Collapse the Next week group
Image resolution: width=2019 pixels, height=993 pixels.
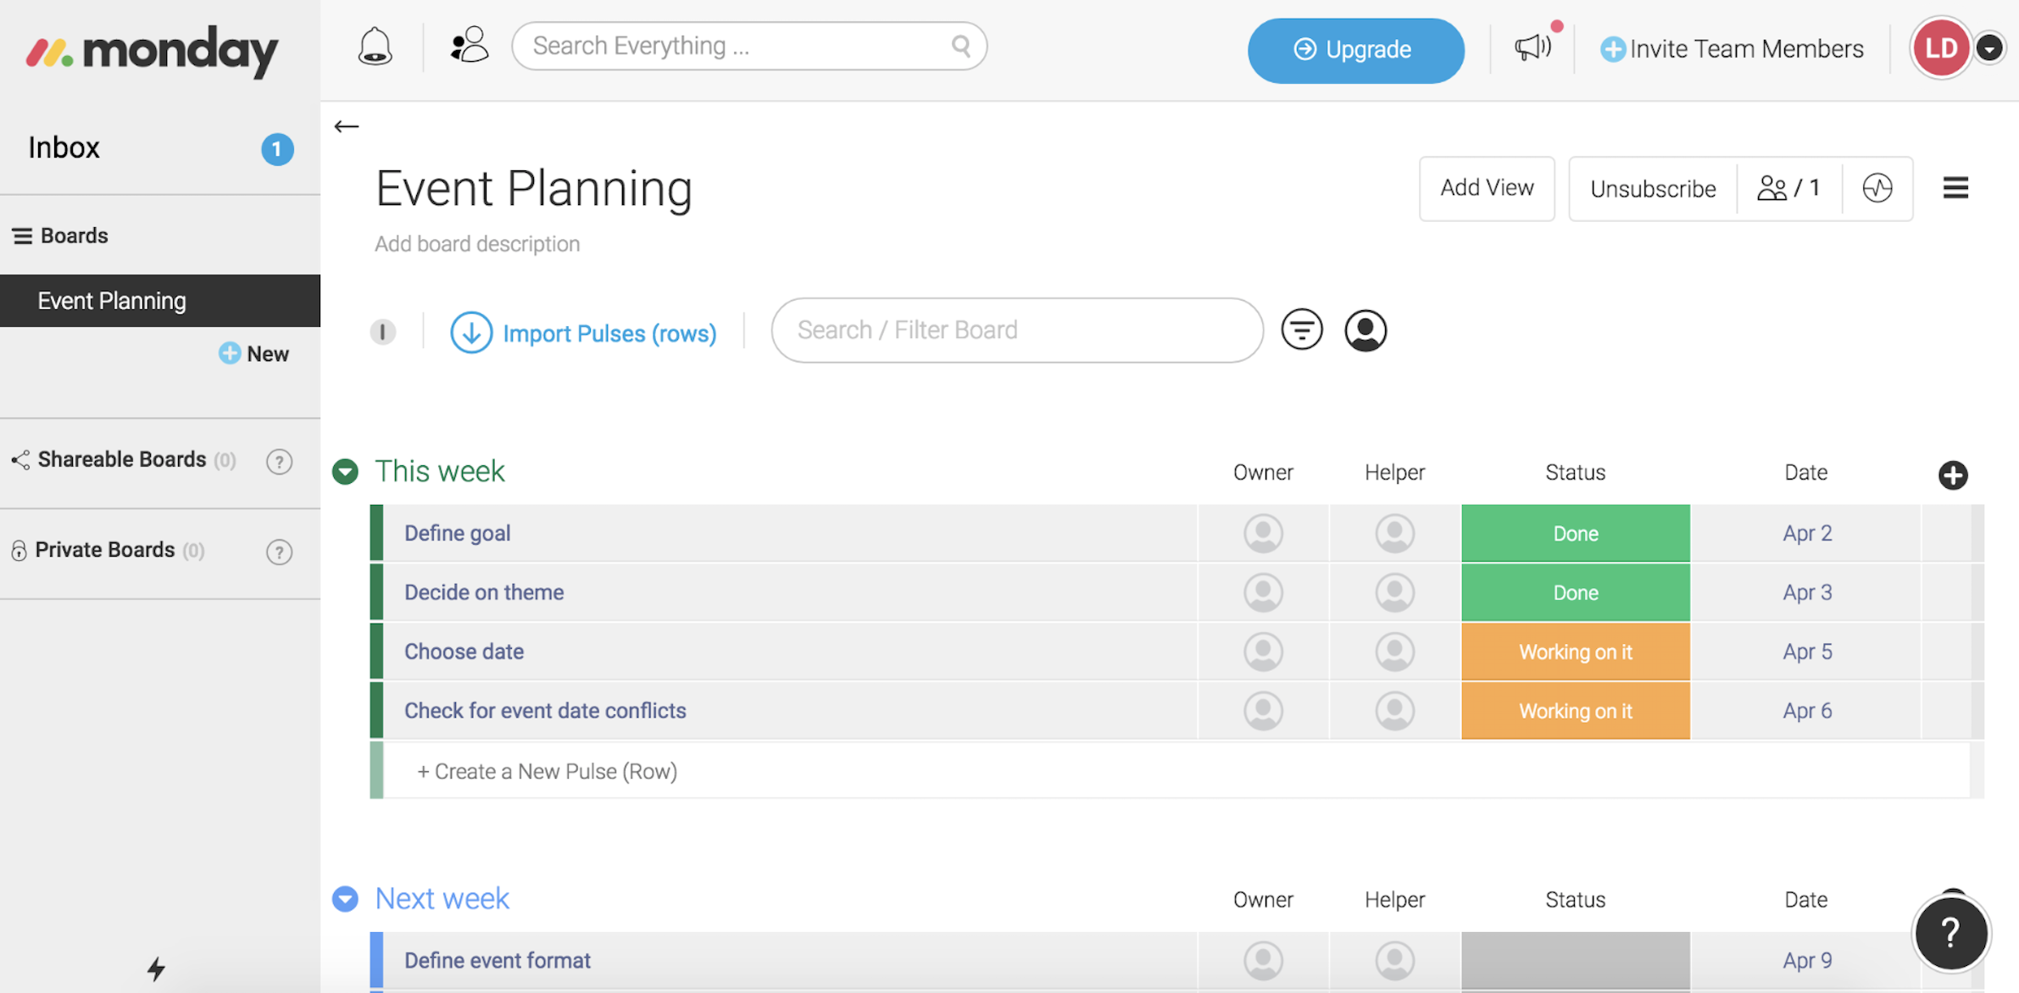(x=345, y=899)
